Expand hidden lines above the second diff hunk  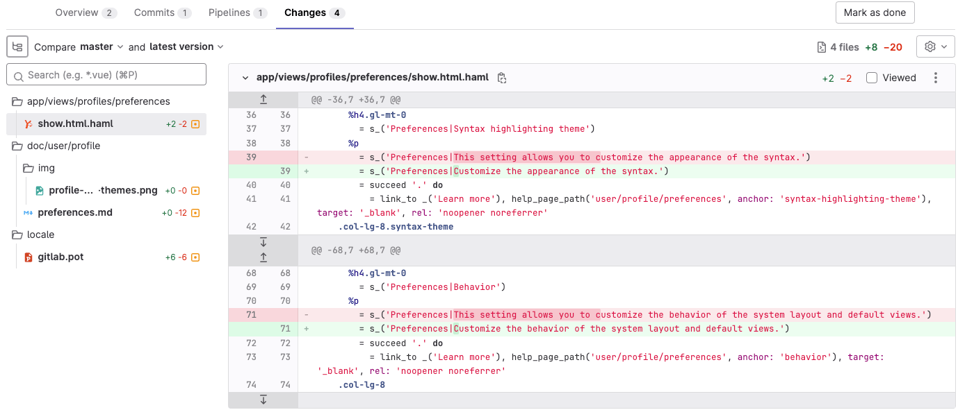point(263,257)
